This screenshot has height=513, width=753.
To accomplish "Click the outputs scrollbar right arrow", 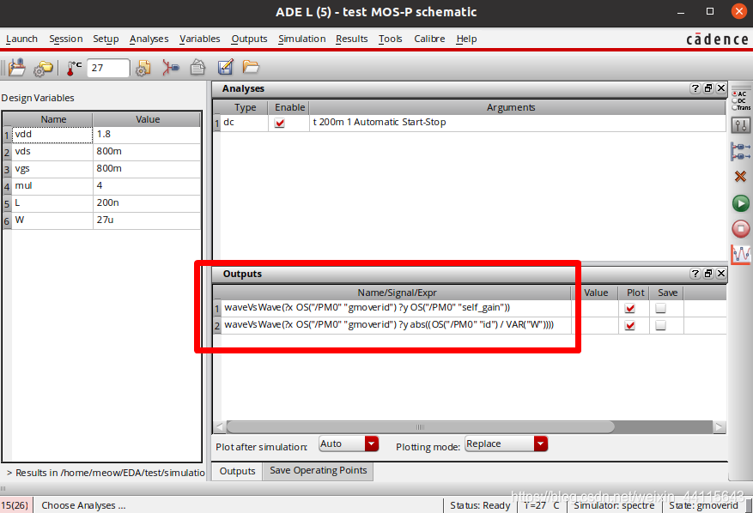I will pos(719,427).
